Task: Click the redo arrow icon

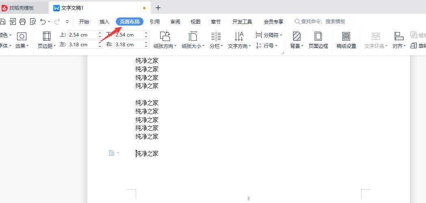Action: point(57,22)
